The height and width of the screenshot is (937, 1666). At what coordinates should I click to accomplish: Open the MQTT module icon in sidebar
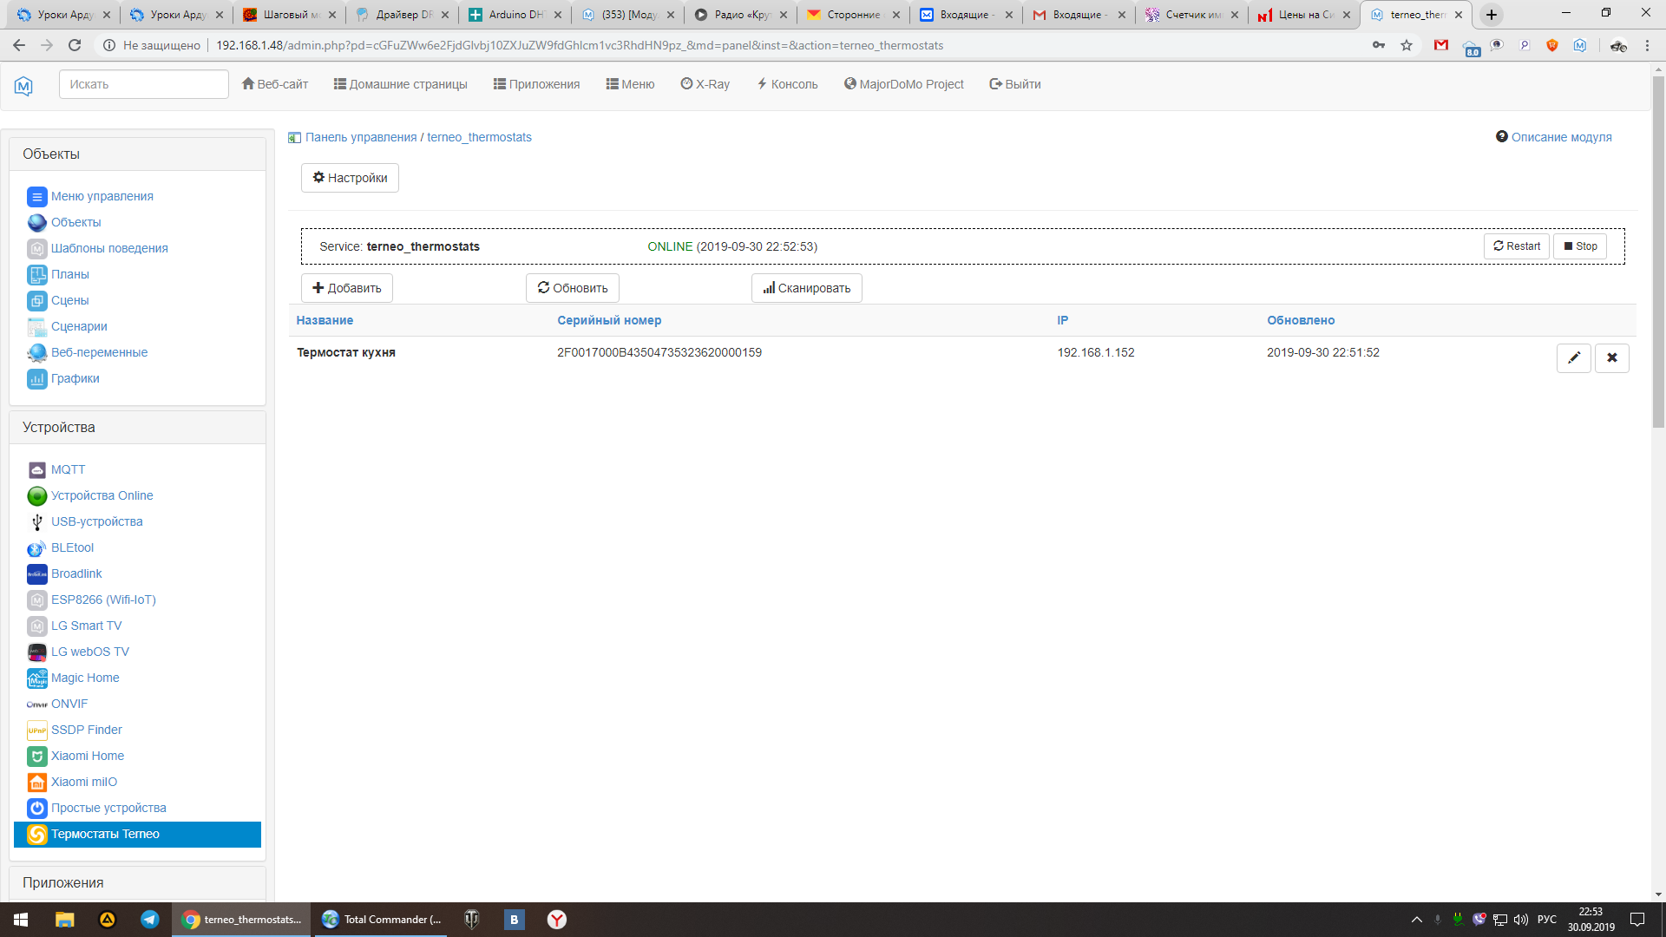point(36,469)
